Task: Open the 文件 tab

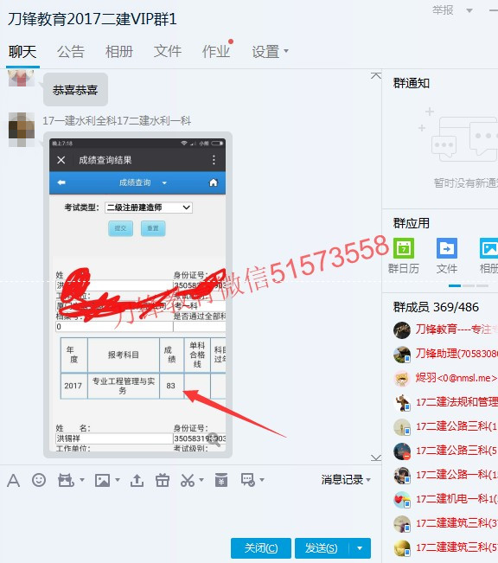Action: click(x=168, y=52)
